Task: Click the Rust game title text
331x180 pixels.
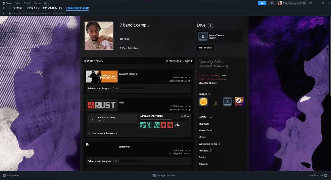Action: [x=121, y=102]
